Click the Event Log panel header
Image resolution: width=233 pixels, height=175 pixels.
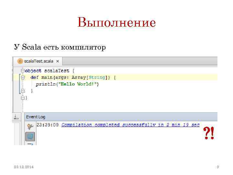click(121, 117)
